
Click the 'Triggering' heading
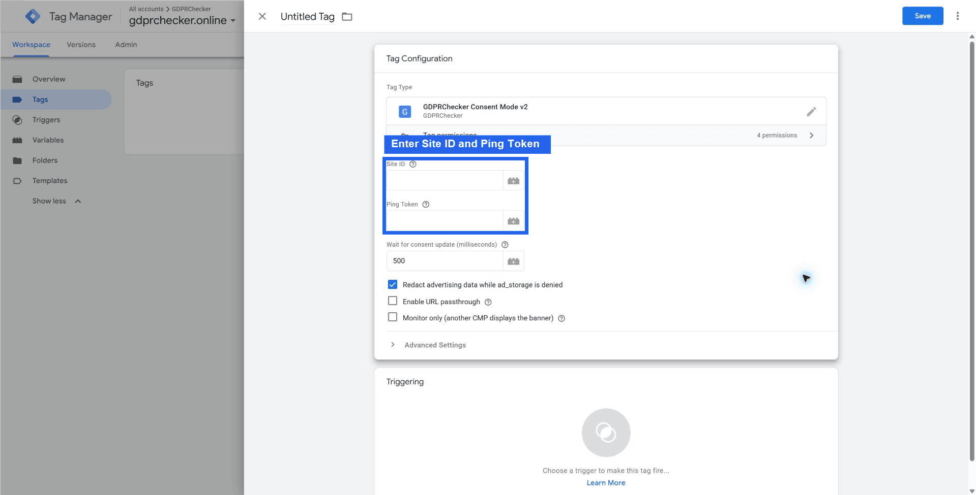(405, 382)
